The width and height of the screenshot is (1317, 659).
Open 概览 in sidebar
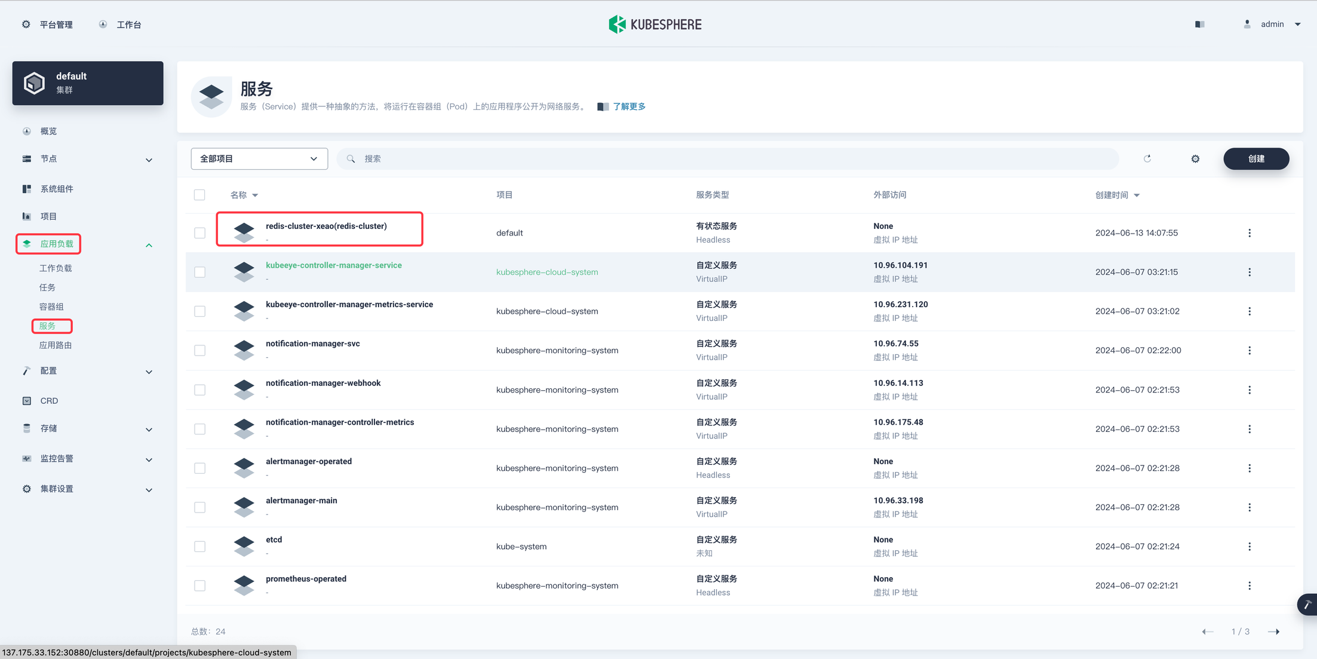(x=48, y=131)
